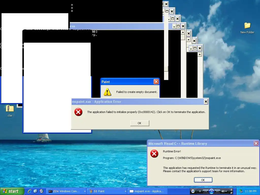The height and width of the screenshot is (195, 260).
Task: Click Quick Launch icon between Internet Explorer and Media Player
Action: (x=36, y=191)
